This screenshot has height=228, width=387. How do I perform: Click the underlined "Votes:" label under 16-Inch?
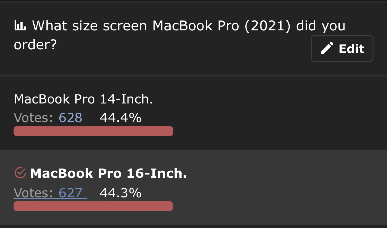(x=33, y=193)
